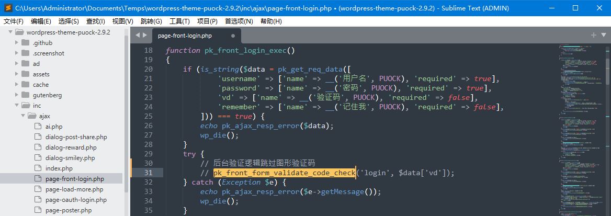Open the 跳转(G) menu
The width and height of the screenshot is (611, 216).
tap(151, 21)
